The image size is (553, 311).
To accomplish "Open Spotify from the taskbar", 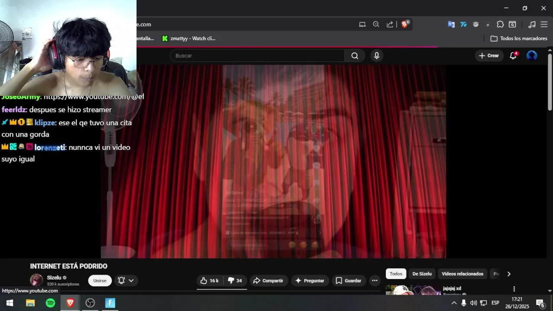I will click(51, 303).
